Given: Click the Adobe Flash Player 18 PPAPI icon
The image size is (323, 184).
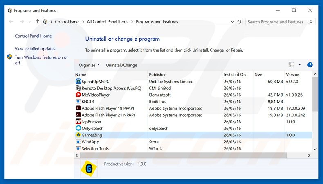Looking at the screenshot, I should click(79, 108).
